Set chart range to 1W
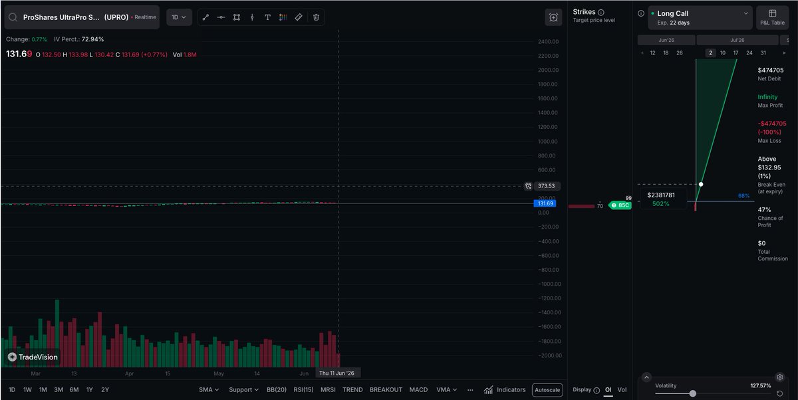This screenshot has height=400, width=798. pos(27,390)
